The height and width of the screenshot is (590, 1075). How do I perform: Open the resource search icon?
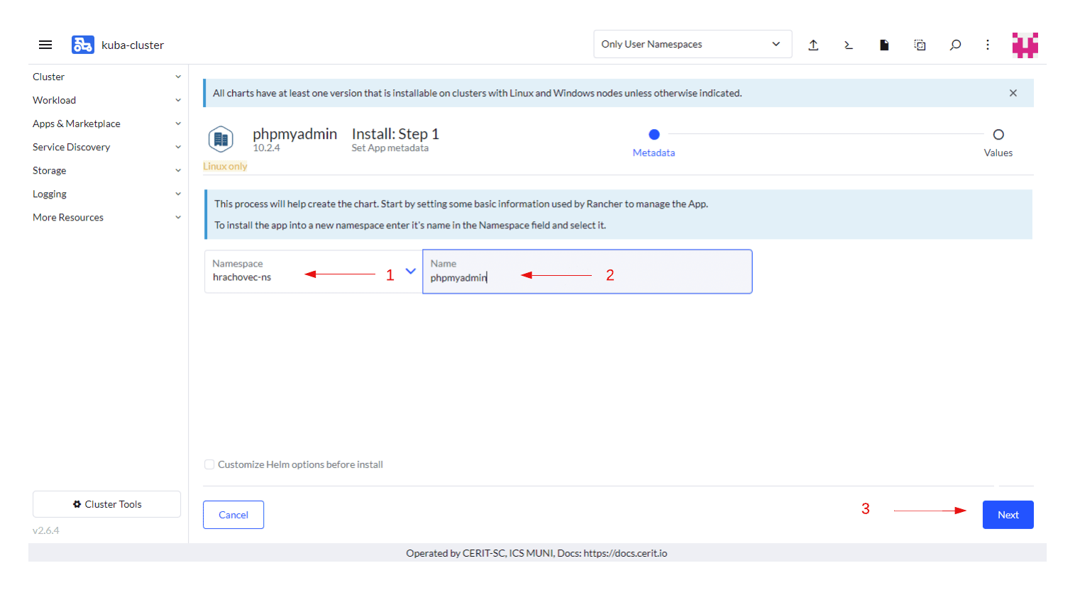(955, 45)
